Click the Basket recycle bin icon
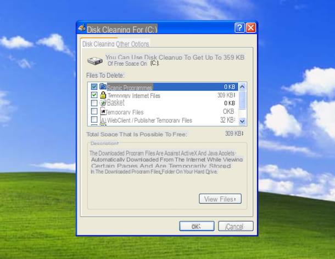The width and height of the screenshot is (335, 259). (x=103, y=103)
